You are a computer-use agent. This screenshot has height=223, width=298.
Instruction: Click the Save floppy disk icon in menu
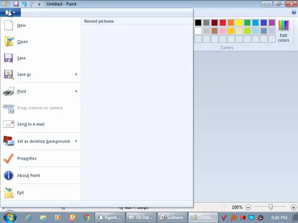pyautogui.click(x=8, y=58)
